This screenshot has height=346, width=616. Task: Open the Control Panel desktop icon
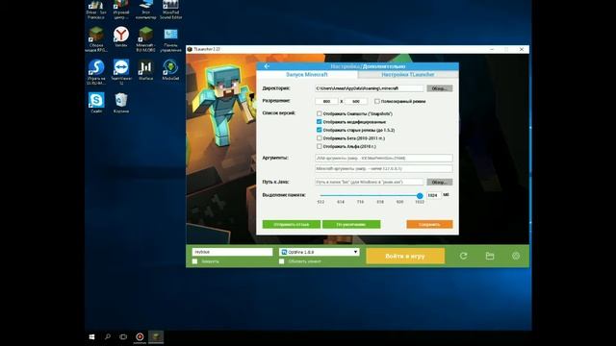click(x=170, y=39)
